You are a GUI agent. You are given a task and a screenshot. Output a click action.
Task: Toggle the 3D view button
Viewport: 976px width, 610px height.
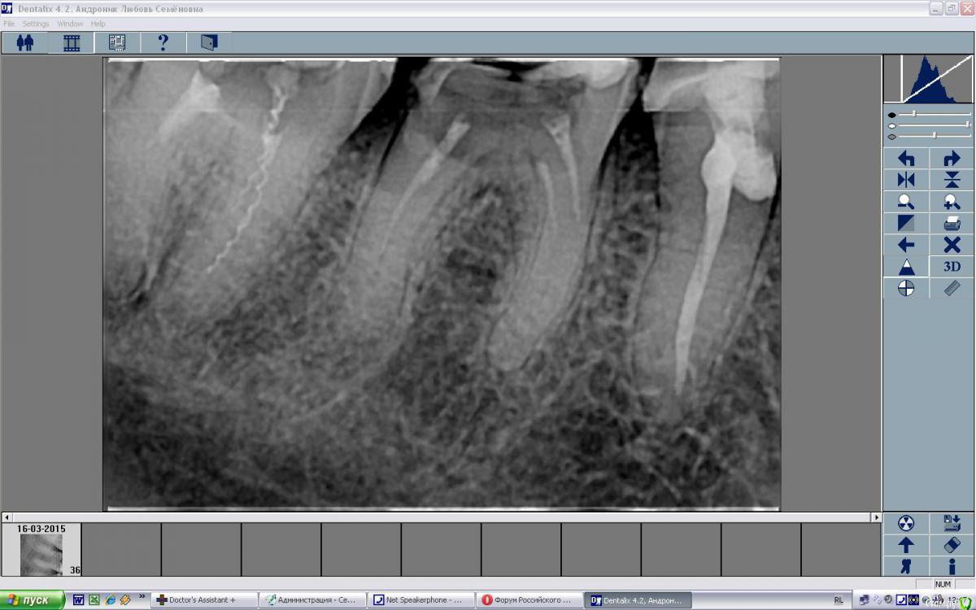pos(952,267)
